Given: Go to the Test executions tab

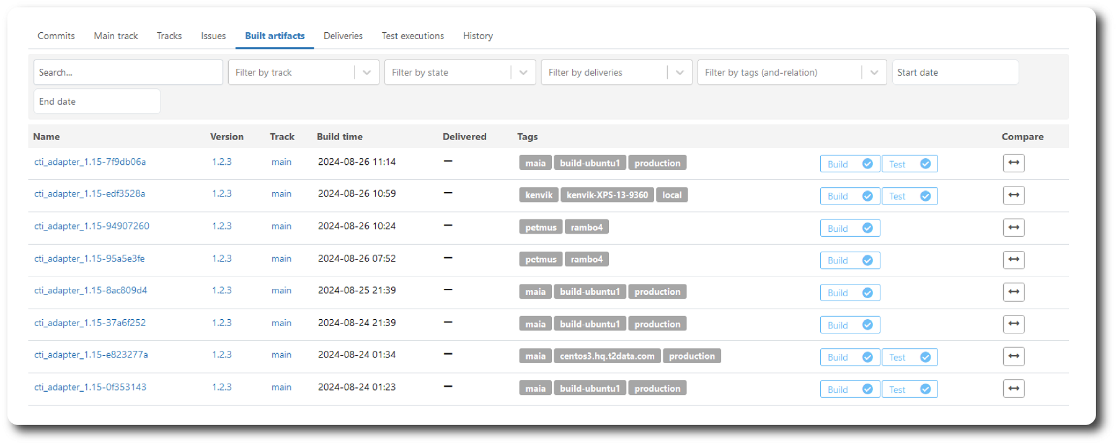Looking at the screenshot, I should (412, 36).
